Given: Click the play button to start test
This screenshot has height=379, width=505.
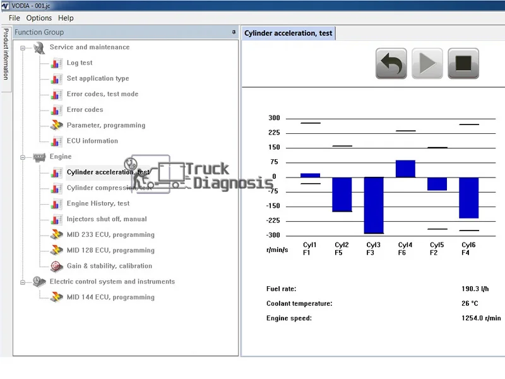Looking at the screenshot, I should 427,63.
